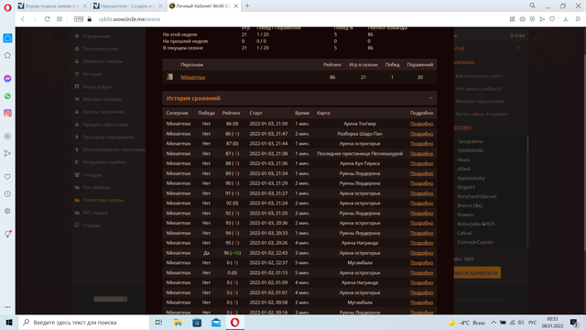Viewport: 586px width, 330px height.
Task: Open Opera sidebar settings gear
Action: tap(7, 211)
